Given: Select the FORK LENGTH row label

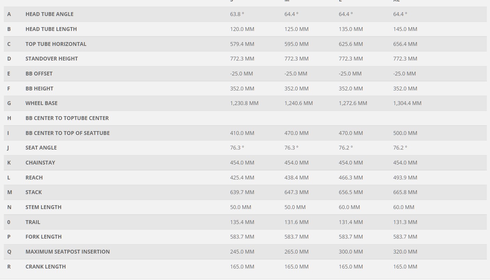Looking at the screenshot, I should point(44,237).
